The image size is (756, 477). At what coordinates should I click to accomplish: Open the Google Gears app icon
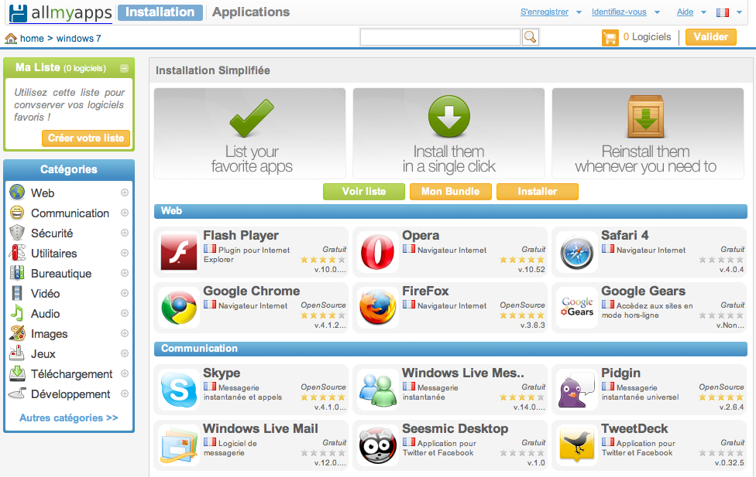[577, 307]
